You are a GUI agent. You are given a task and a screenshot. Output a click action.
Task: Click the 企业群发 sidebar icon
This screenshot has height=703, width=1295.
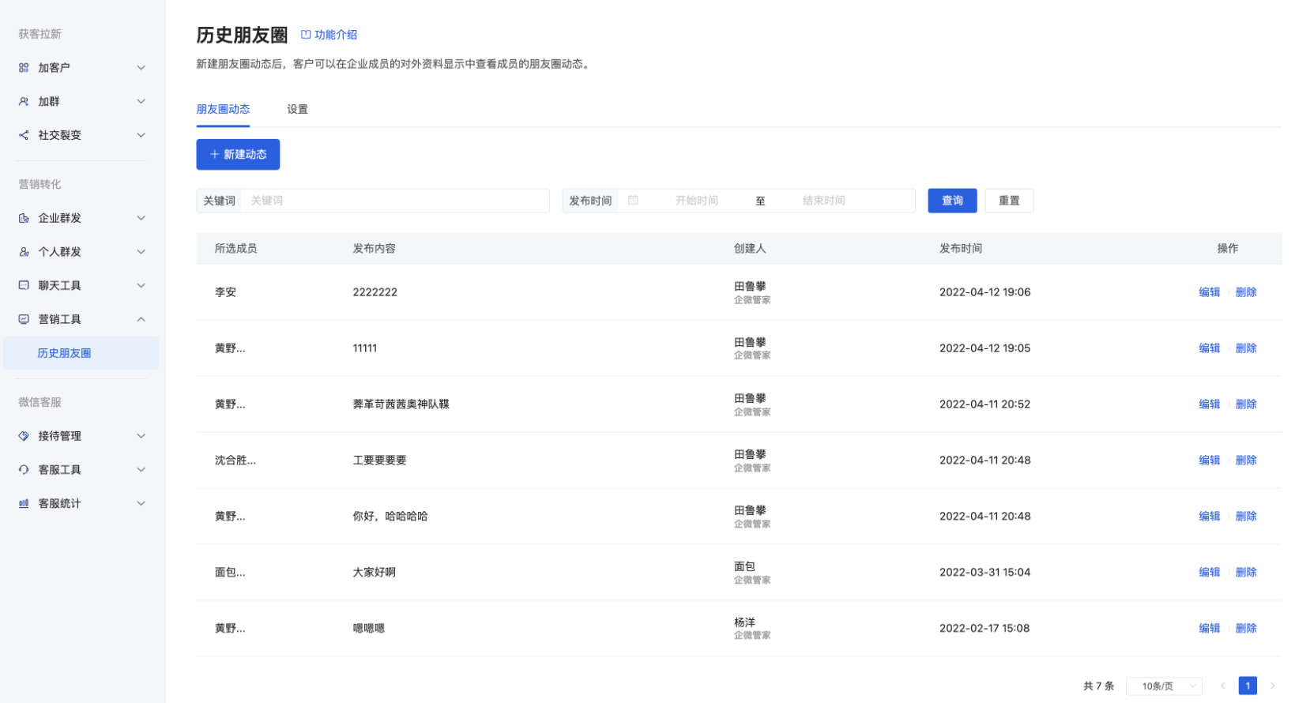pyautogui.click(x=24, y=218)
